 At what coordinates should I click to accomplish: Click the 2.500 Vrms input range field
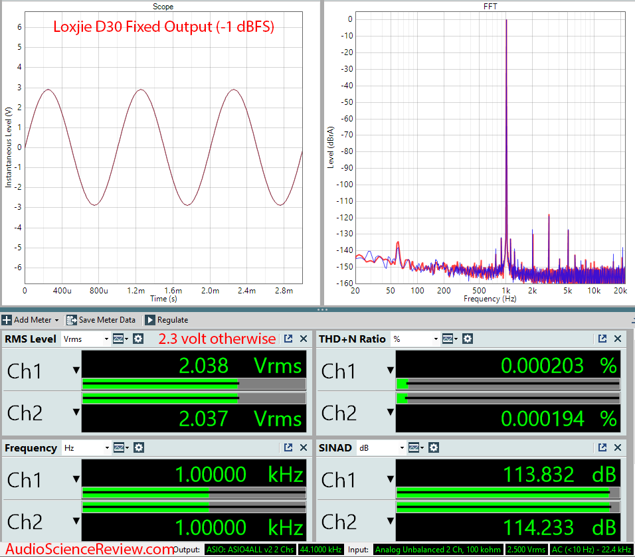526,550
